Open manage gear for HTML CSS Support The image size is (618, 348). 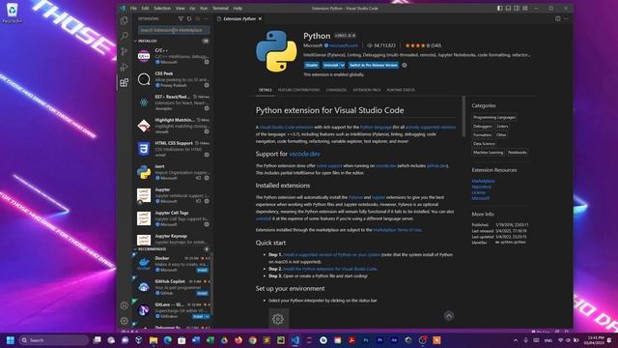click(207, 155)
